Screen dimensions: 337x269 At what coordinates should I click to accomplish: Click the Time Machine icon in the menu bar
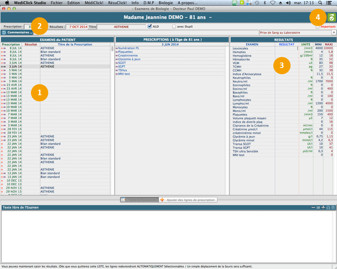pos(257,3)
